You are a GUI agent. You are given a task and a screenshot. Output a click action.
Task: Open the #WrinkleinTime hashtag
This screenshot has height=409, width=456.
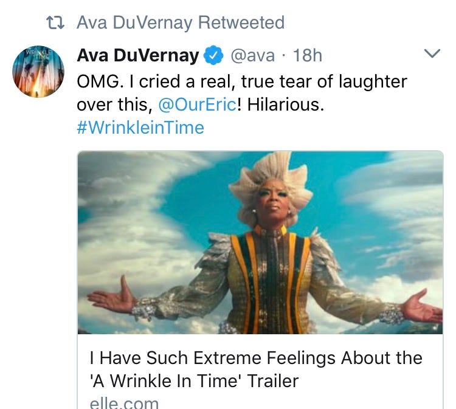[140, 128]
